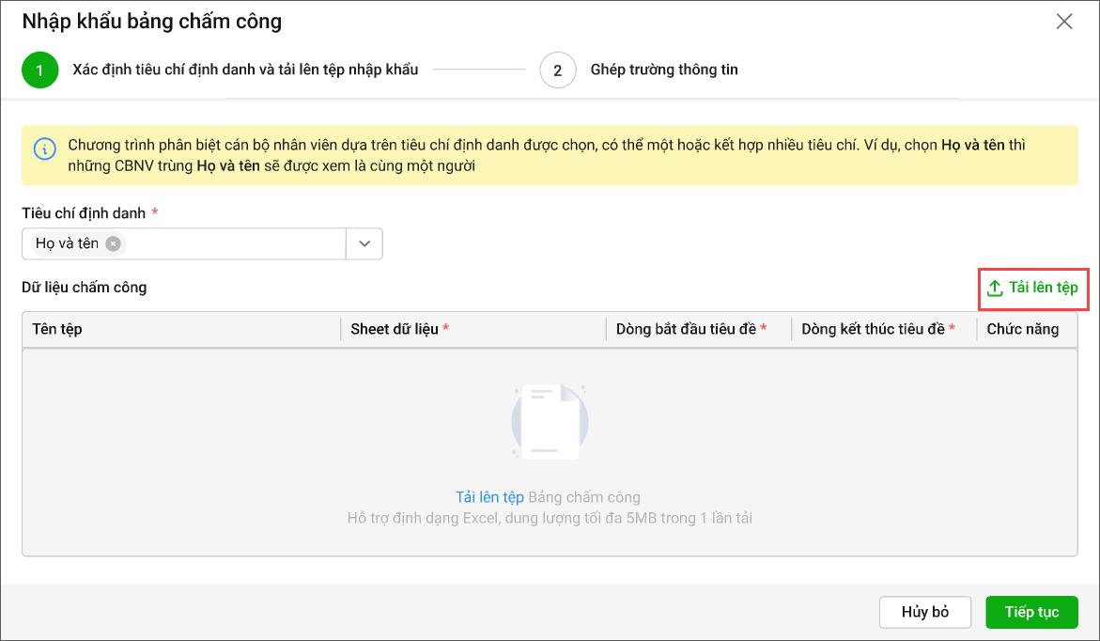Select the Dòng kết thúc tiêu đề header
This screenshot has width=1100, height=641.
[x=873, y=329]
